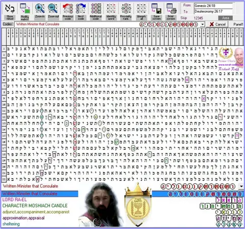Select the adjunct,accompaniment,accompanist entry
Viewport: 245px width, 229px height.
36,212
